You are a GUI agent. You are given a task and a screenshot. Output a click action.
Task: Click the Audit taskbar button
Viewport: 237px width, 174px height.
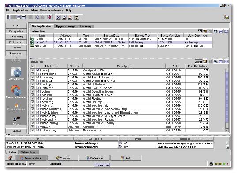126,158
